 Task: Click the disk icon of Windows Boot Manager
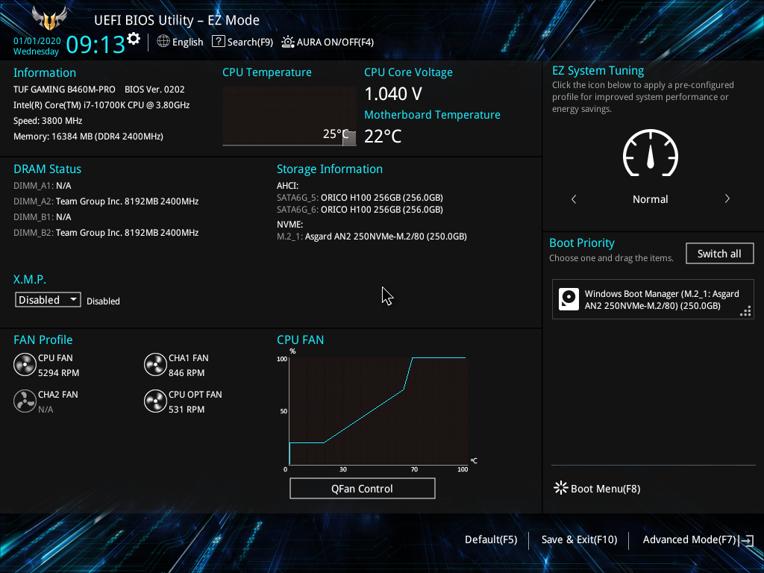pos(569,299)
